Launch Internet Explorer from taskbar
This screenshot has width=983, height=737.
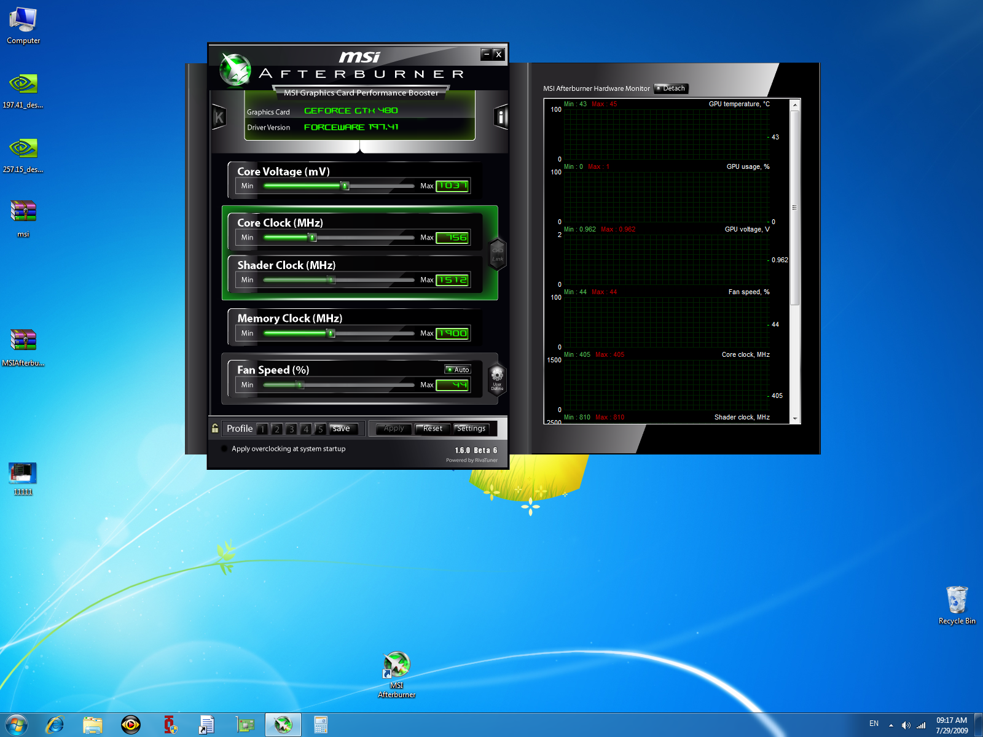tap(55, 725)
